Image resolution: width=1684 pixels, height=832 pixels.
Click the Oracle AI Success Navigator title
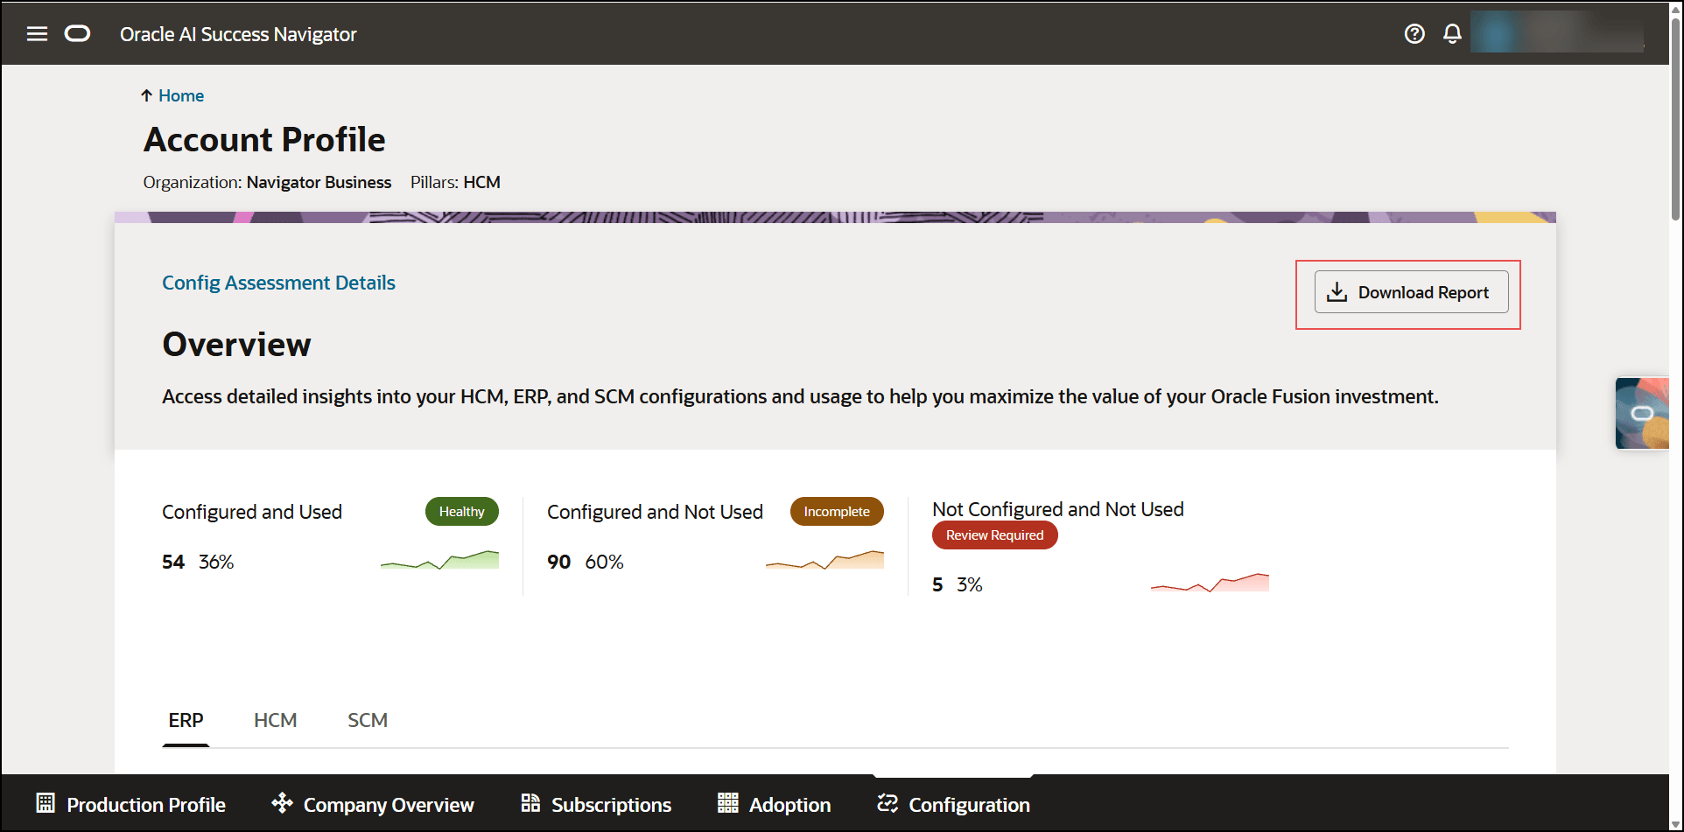pos(238,34)
